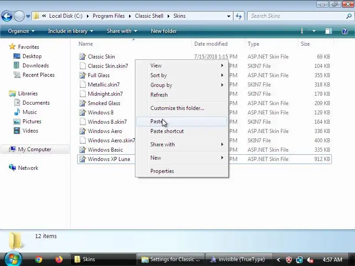The height and width of the screenshot is (266, 355).
Task: Click the Pictures library icon
Action: tap(17, 121)
